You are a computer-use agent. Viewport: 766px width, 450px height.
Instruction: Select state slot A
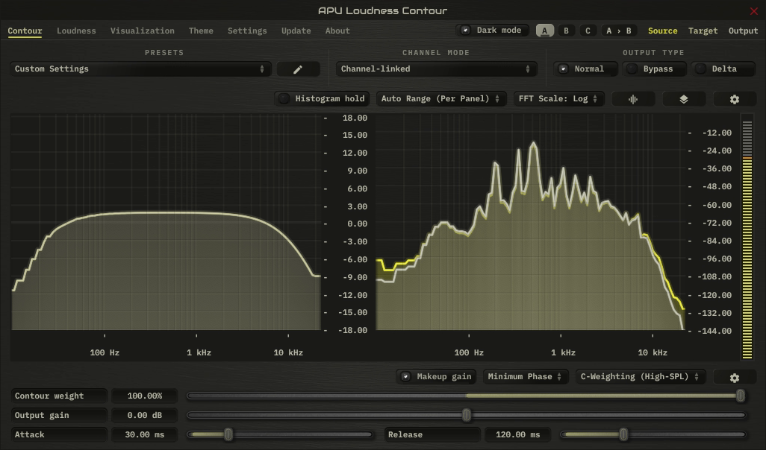[545, 31]
